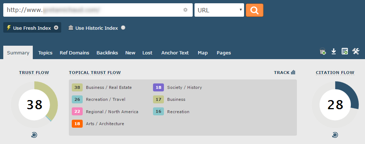Switch to the Summary tab
The height and width of the screenshot is (144, 365).
18,53
